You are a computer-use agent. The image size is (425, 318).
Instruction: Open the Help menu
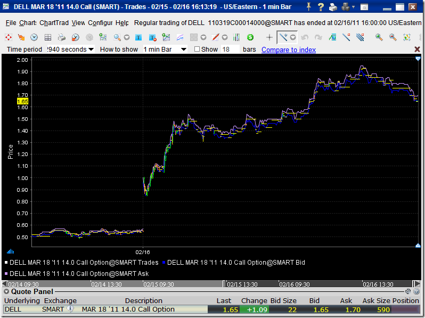point(122,23)
